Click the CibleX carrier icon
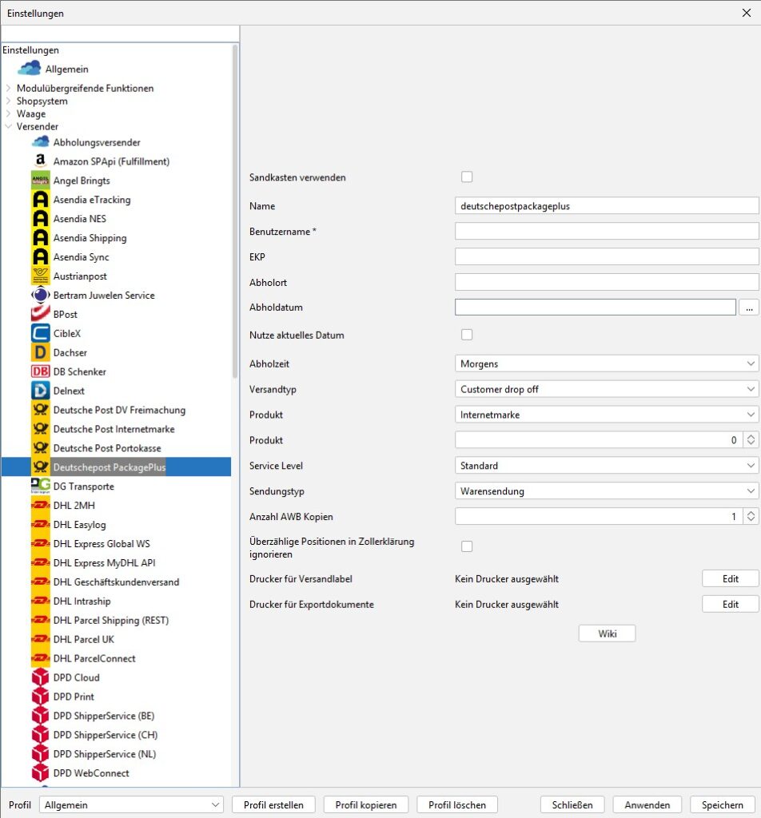The image size is (761, 818). tap(41, 333)
